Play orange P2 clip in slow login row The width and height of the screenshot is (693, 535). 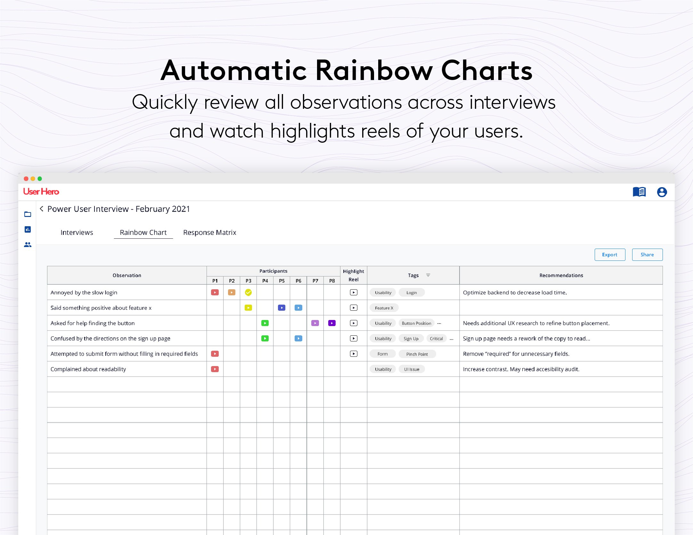pos(232,292)
